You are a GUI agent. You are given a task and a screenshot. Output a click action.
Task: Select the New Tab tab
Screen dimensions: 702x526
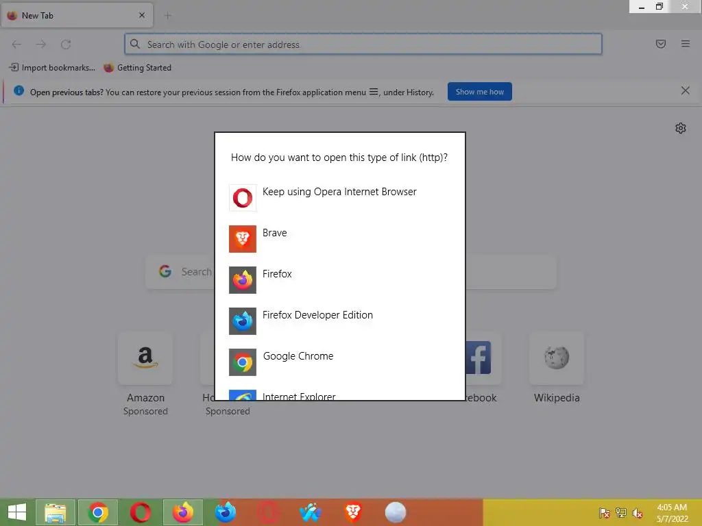pos(77,16)
